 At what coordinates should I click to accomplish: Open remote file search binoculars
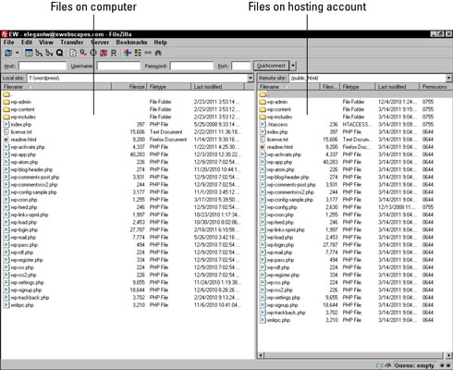[x=158, y=53]
